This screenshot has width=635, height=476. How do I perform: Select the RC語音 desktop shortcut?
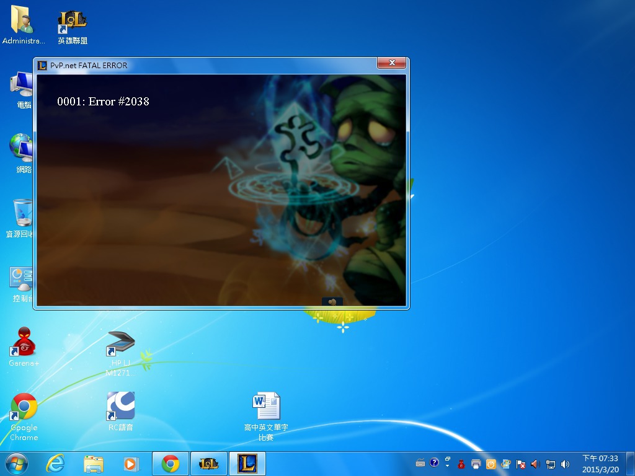point(120,412)
